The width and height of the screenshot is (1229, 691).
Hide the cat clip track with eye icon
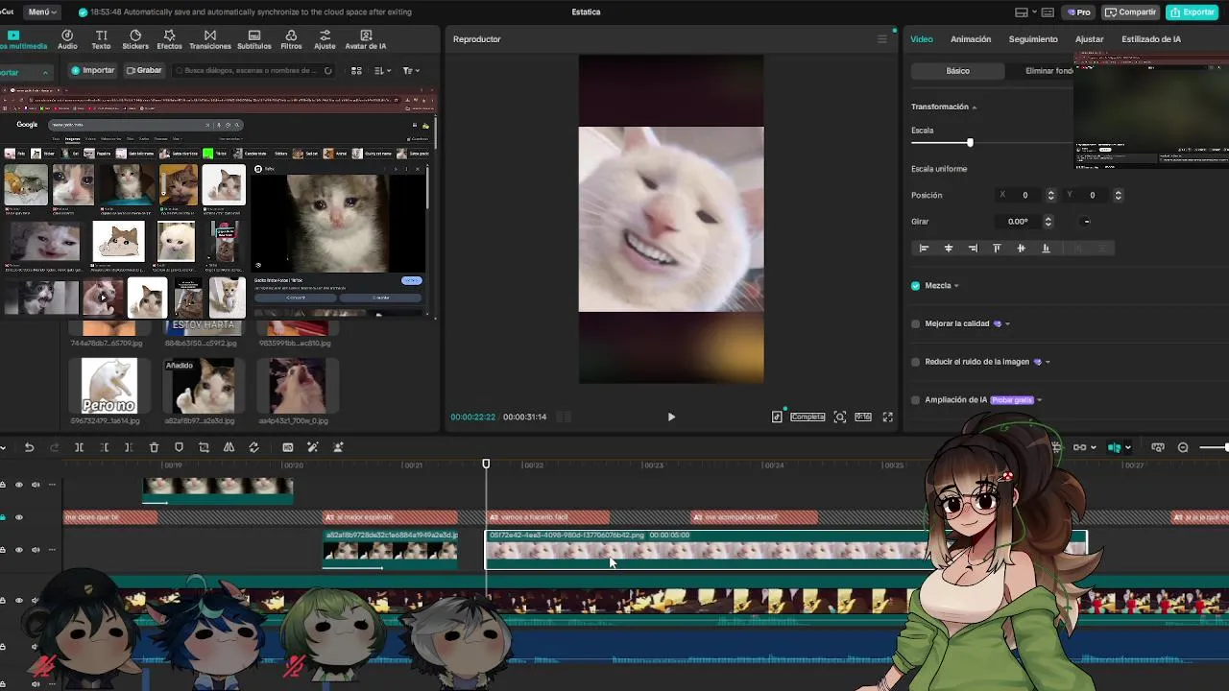point(18,550)
